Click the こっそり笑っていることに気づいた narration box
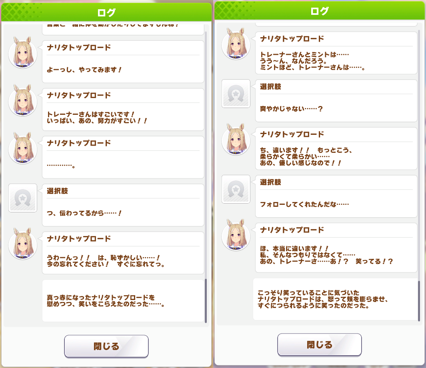This screenshot has height=368, width=426. coord(335,299)
